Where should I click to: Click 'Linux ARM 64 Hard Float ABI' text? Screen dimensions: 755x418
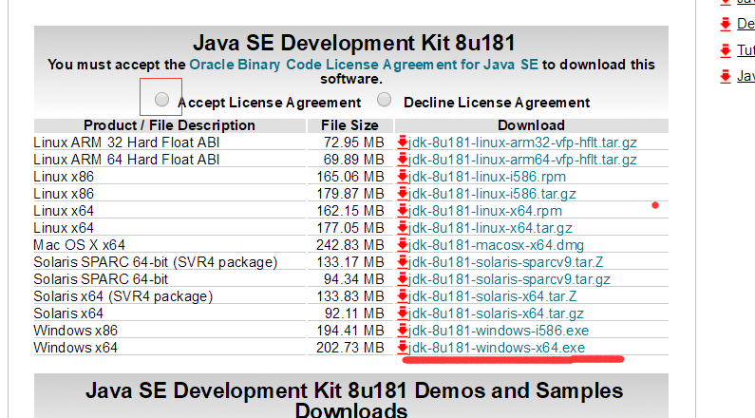pos(126,160)
